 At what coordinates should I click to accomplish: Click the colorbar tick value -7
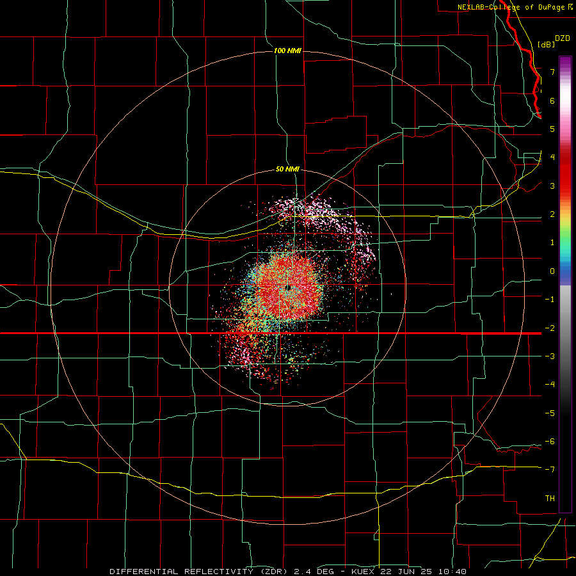click(x=550, y=470)
